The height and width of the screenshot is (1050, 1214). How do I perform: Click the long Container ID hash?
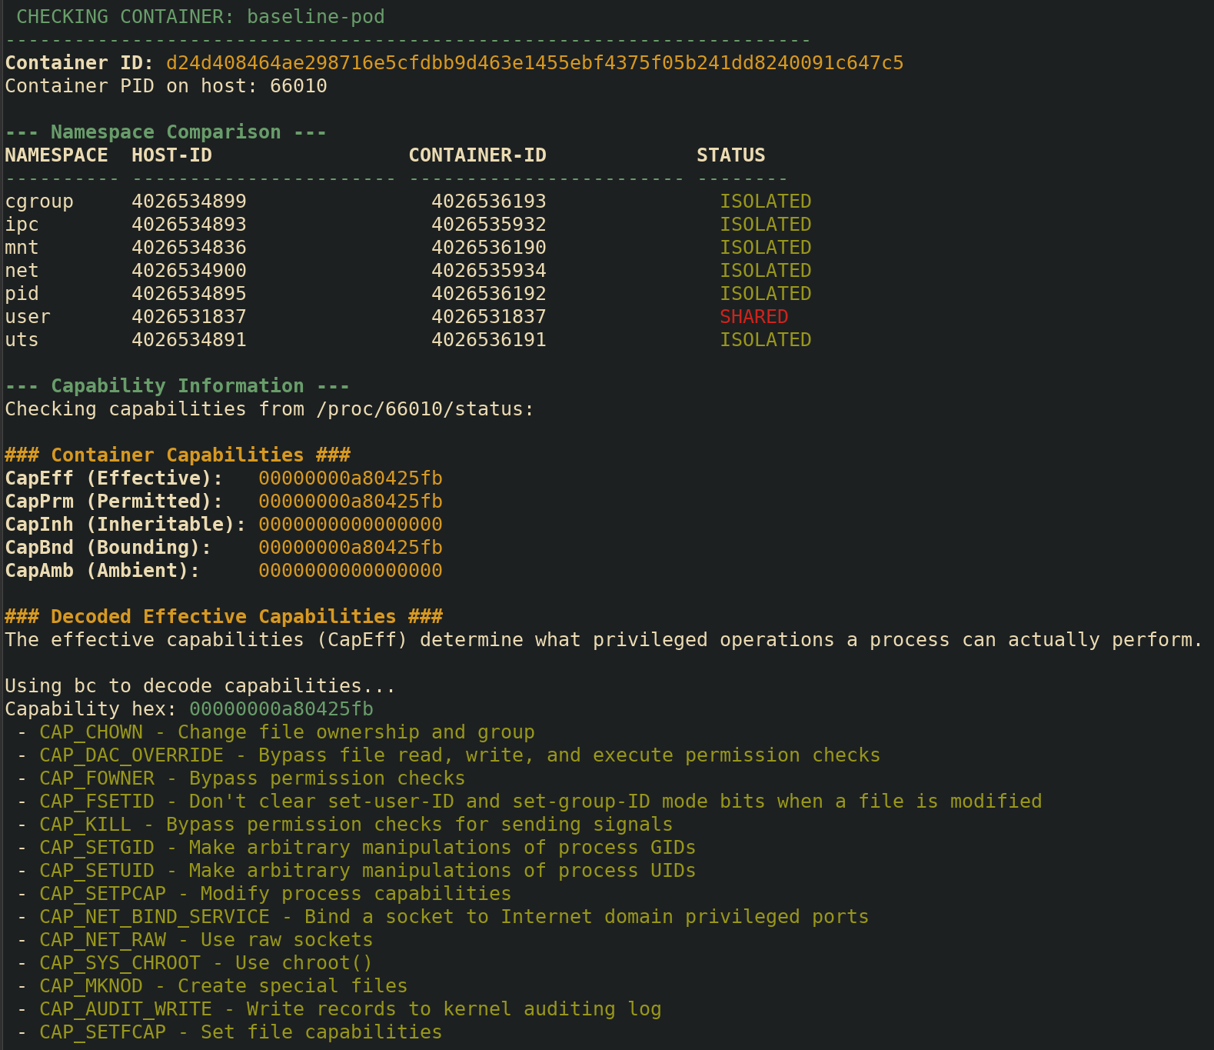coord(534,63)
